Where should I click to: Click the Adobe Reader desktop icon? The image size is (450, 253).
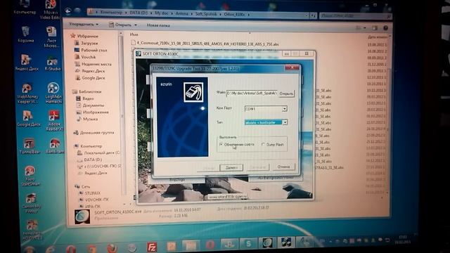pyautogui.click(x=53, y=120)
